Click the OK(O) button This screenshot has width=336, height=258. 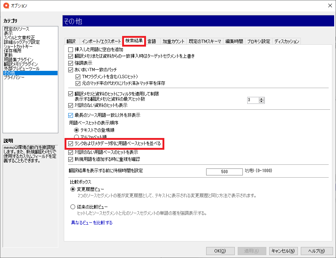coord(220,251)
